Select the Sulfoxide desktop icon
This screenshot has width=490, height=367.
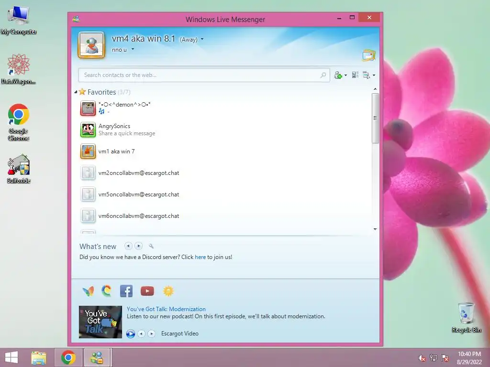tap(19, 169)
